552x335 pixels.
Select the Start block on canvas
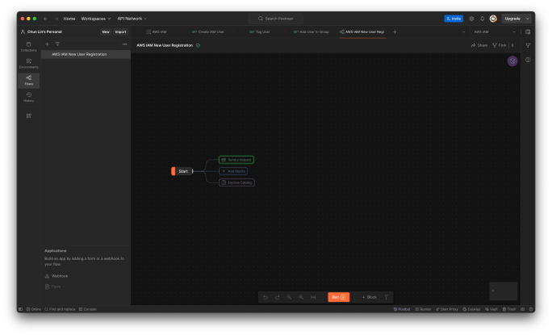182,171
